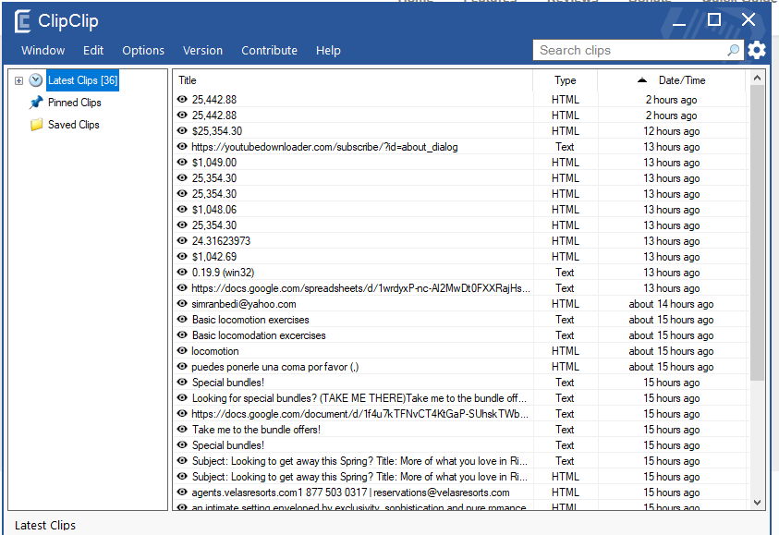The image size is (779, 535).
Task: Select the Saved Clips tree item
Action: (x=74, y=125)
